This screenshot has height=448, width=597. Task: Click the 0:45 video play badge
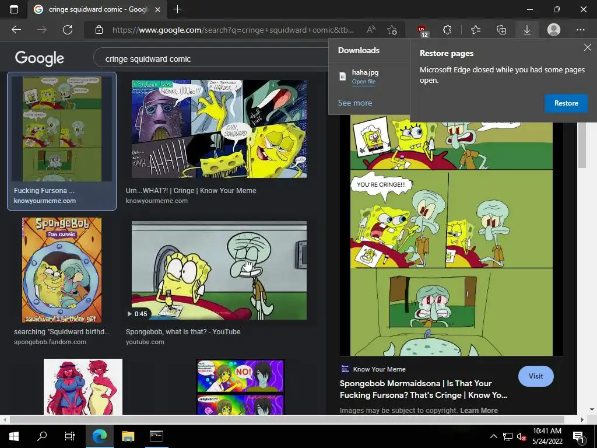(x=137, y=314)
